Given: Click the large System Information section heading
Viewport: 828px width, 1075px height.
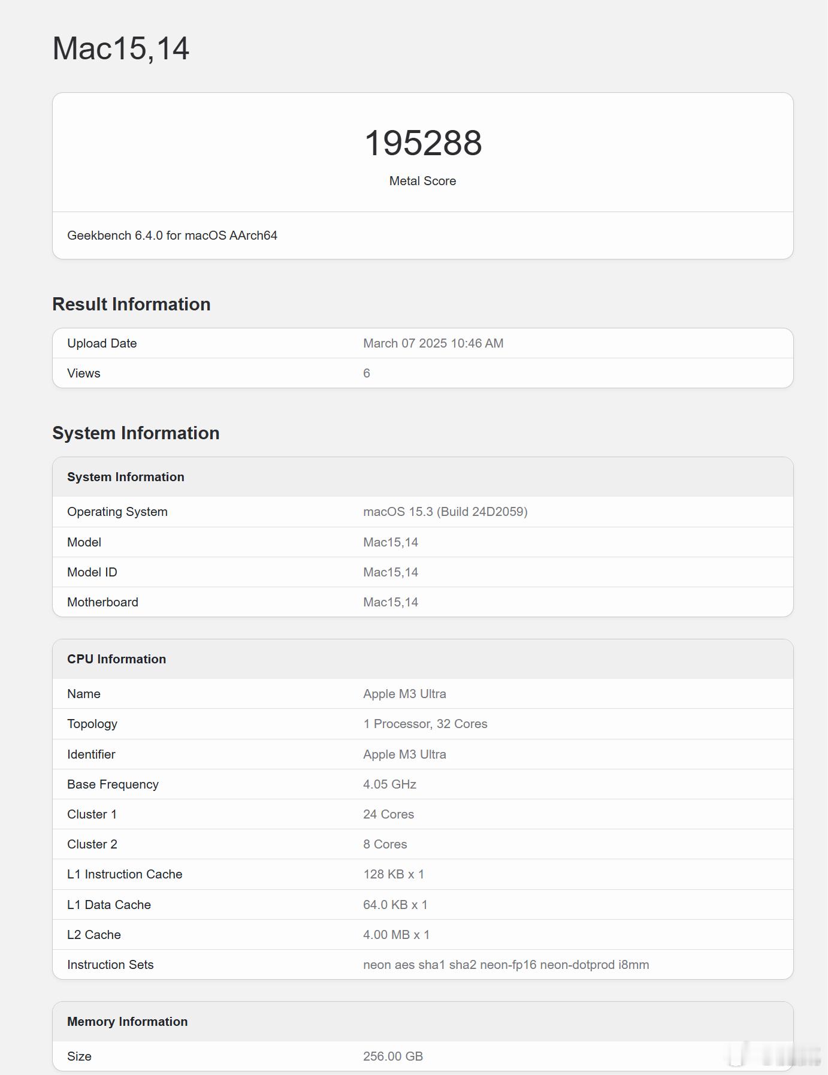Looking at the screenshot, I should (136, 433).
